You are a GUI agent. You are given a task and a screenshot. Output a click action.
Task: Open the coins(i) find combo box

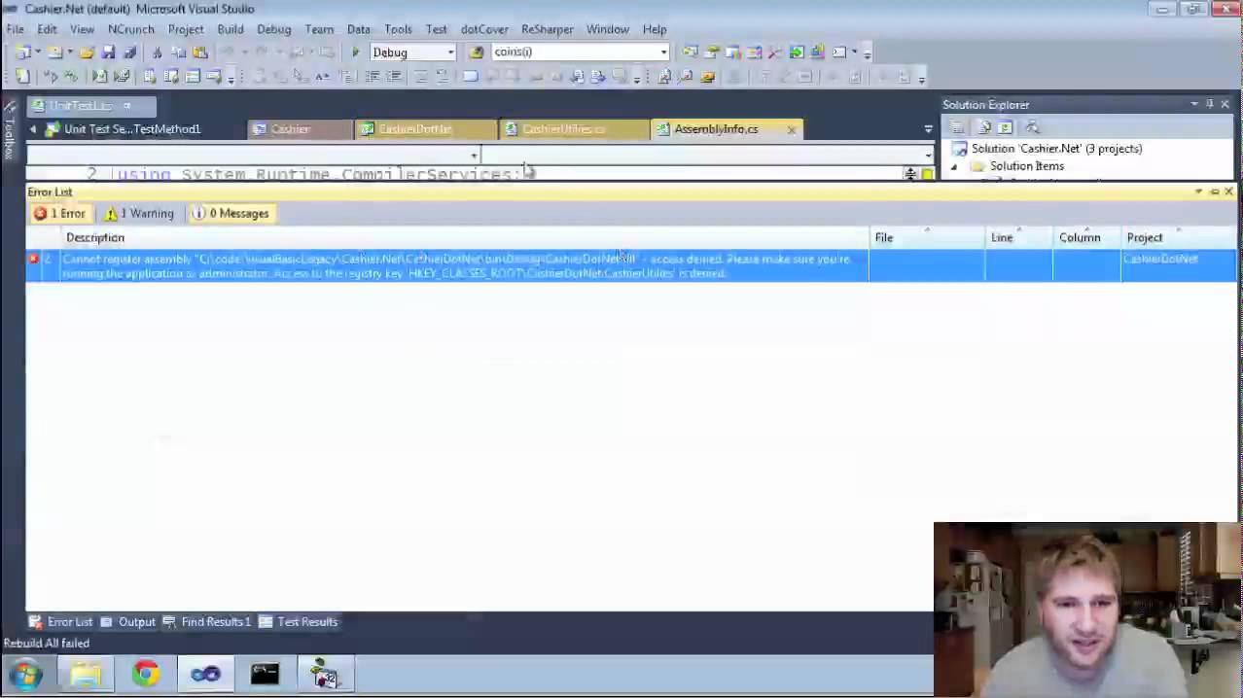click(x=580, y=52)
